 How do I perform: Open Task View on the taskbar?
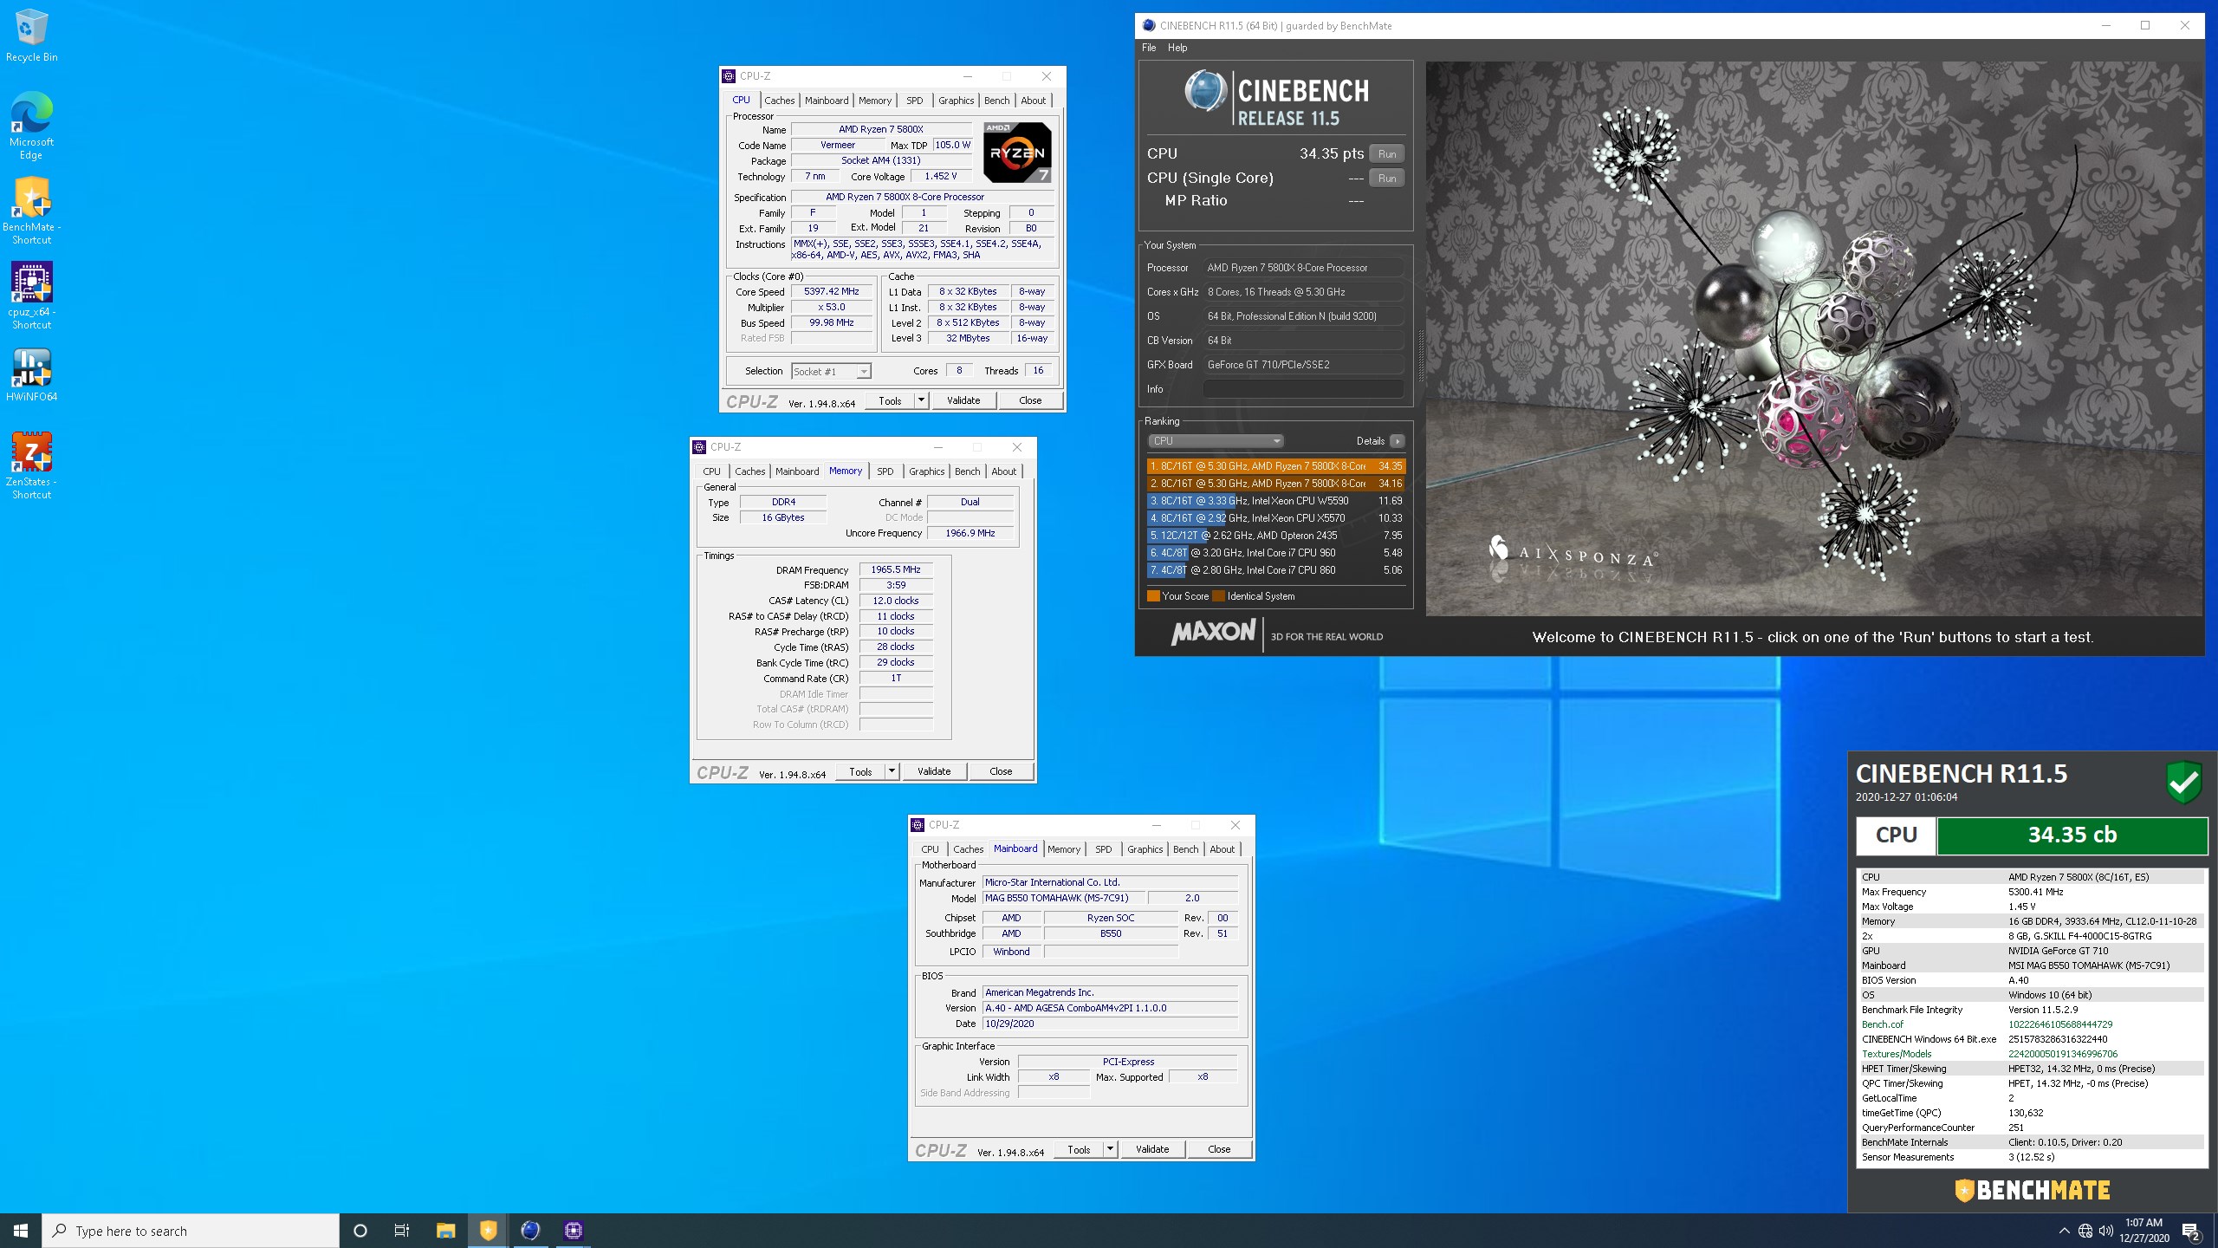402,1231
